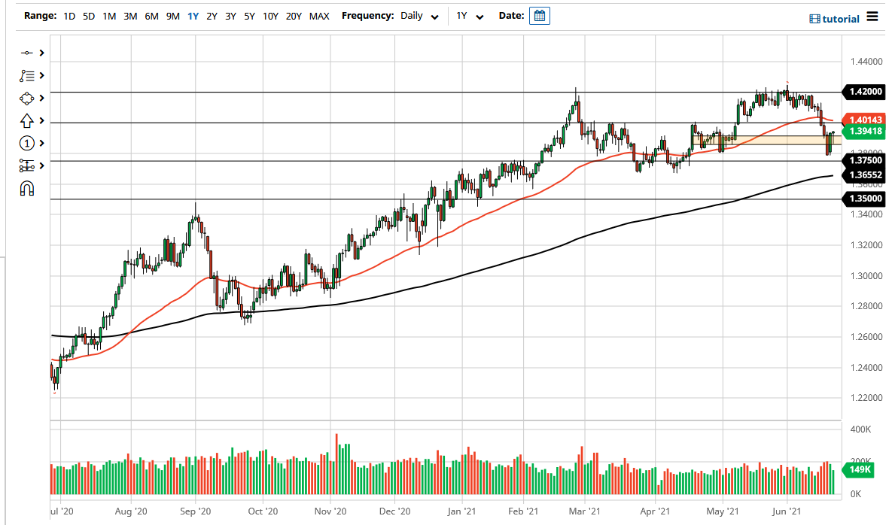Expand the trend line tool options chevron
The width and height of the screenshot is (889, 525).
(x=42, y=53)
